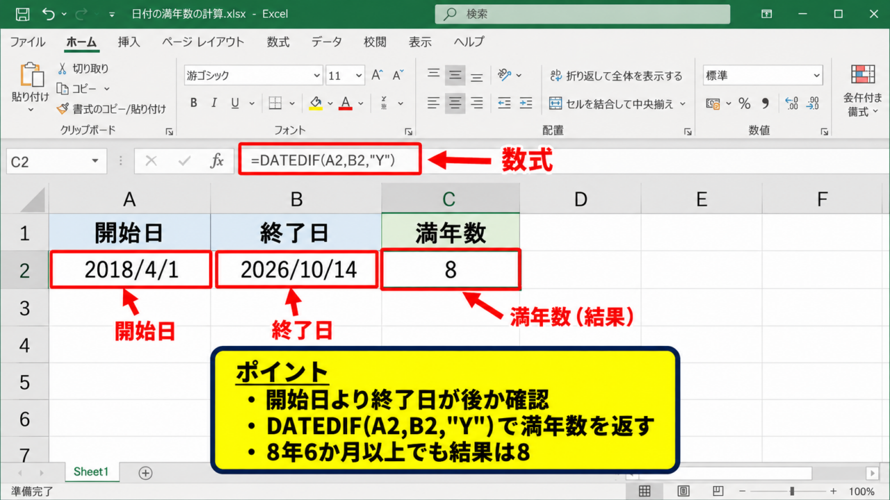Toggle Italic formatting
This screenshot has height=500, width=890.
point(214,103)
